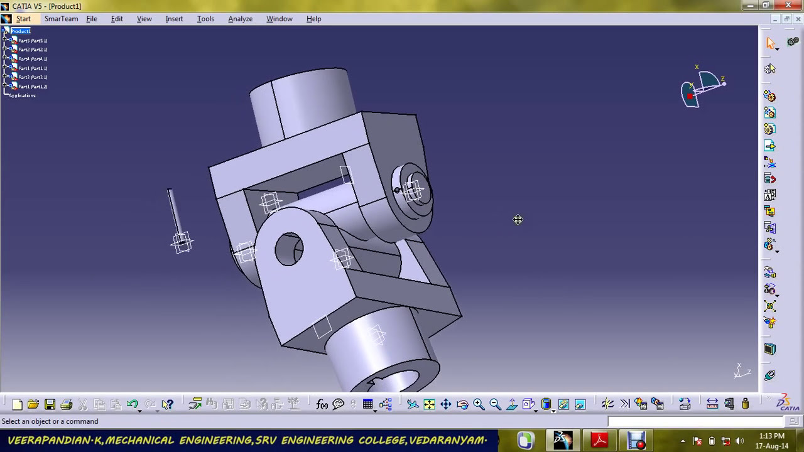Image resolution: width=804 pixels, height=452 pixels.
Task: Click the Adobe Reader taskbar icon
Action: 599,440
